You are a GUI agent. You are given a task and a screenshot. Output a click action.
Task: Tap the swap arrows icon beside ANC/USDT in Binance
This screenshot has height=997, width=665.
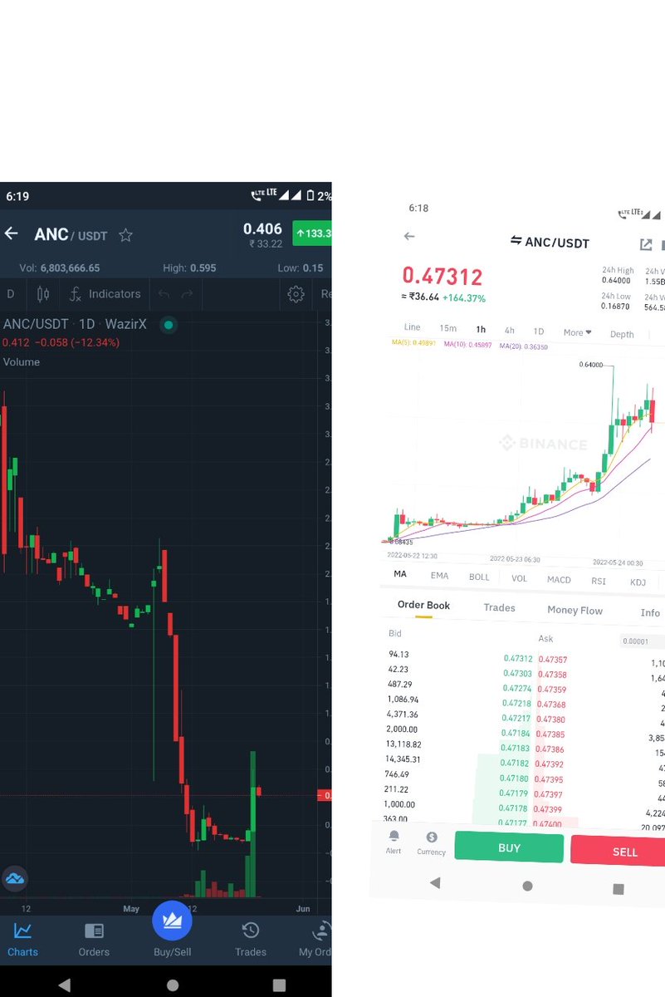(x=516, y=241)
